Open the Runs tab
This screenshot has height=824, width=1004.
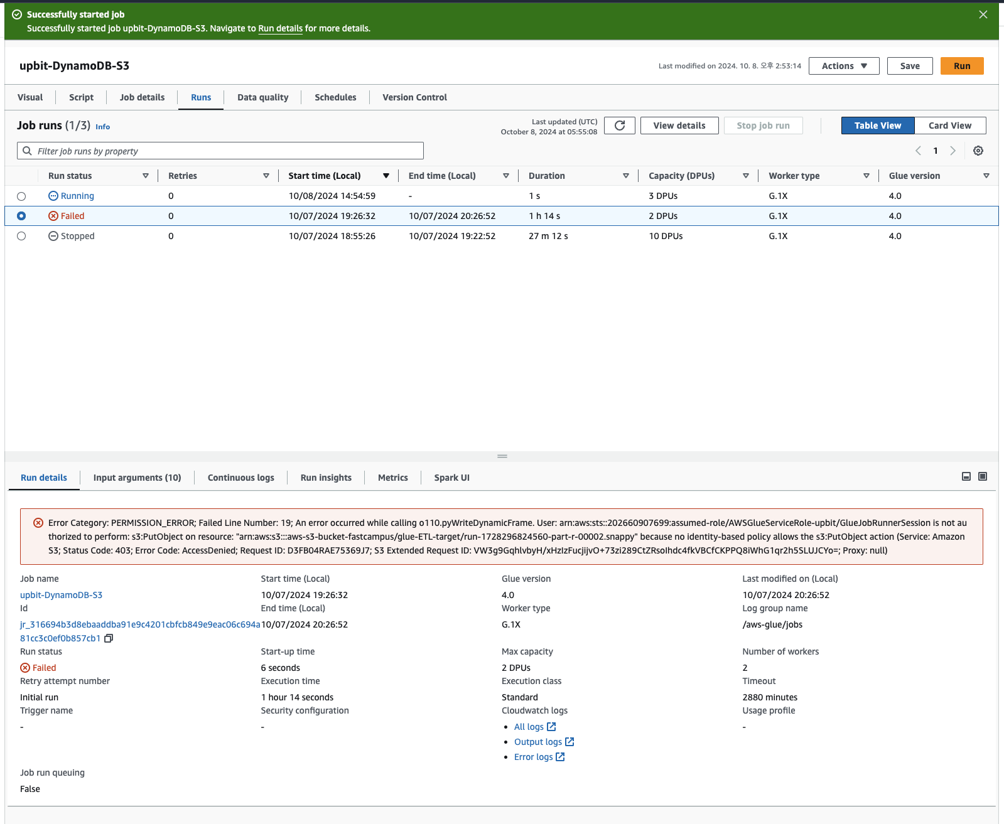pos(201,97)
